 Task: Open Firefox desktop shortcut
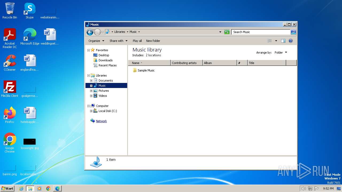[x=10, y=115]
